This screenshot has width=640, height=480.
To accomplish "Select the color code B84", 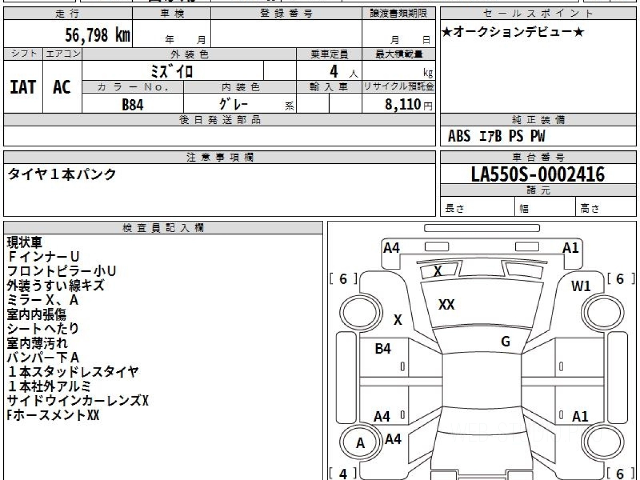I will coord(133,105).
